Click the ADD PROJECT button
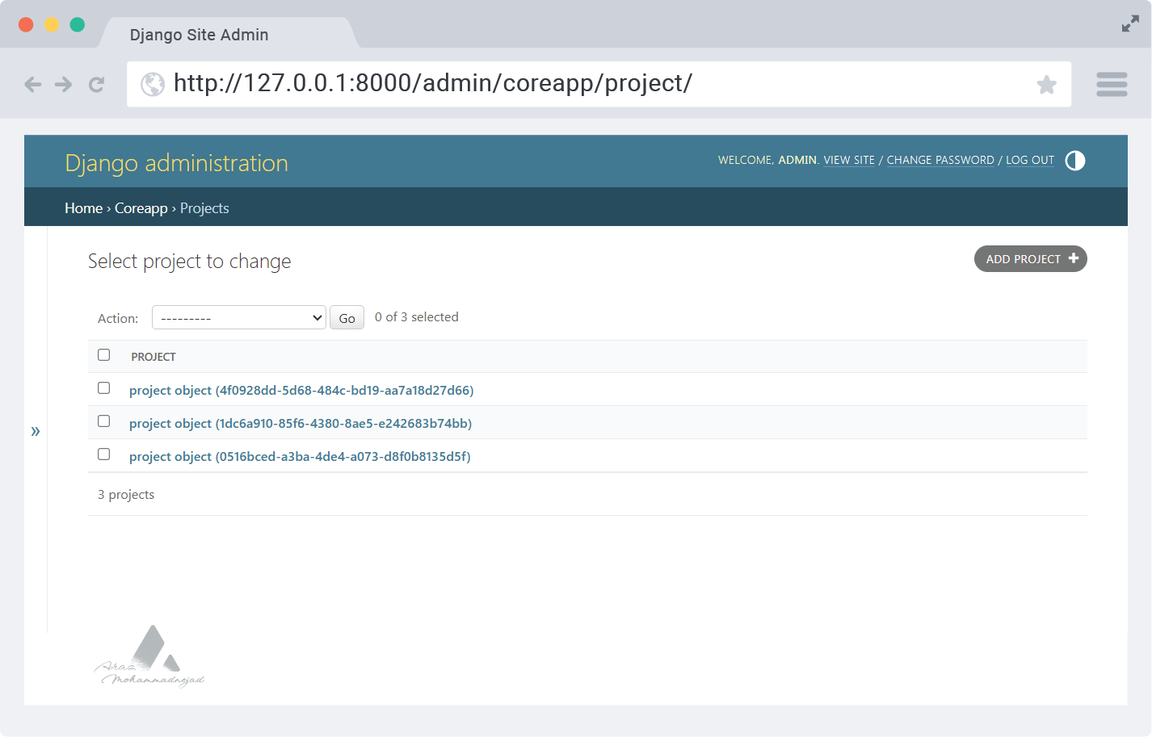The width and height of the screenshot is (1152, 737). (x=1031, y=259)
